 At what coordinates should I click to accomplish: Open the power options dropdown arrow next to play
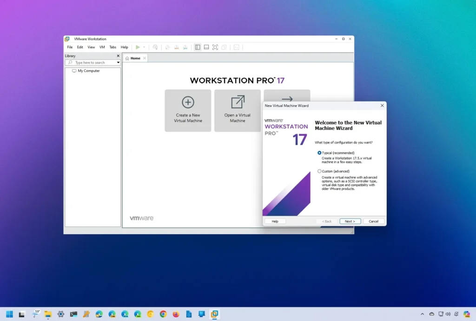144,47
